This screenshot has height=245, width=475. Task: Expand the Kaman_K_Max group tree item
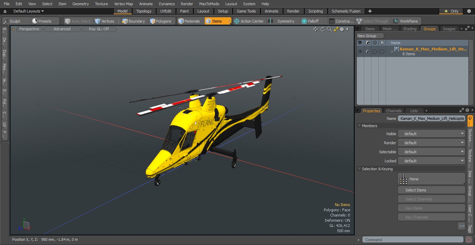(392, 52)
